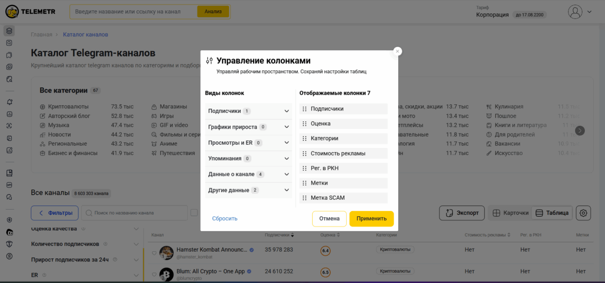Switch to Карточки view

510,213
